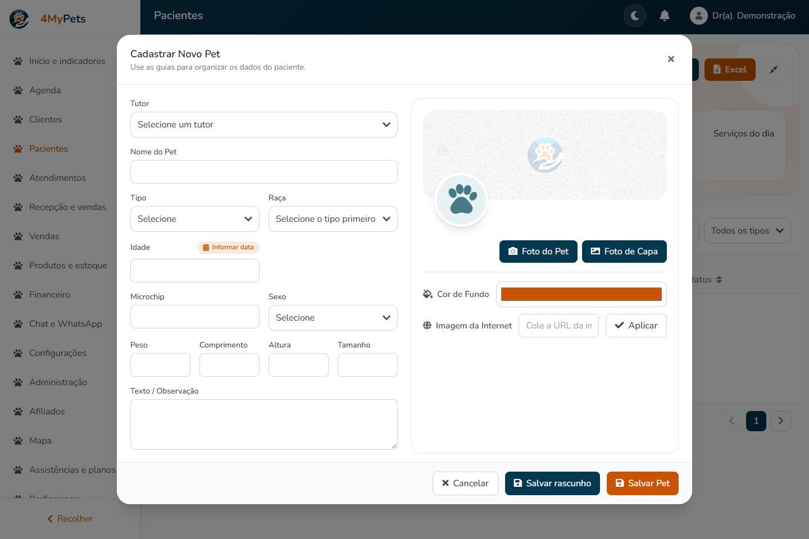Click the image URL input field
The image size is (809, 539).
[x=559, y=326]
